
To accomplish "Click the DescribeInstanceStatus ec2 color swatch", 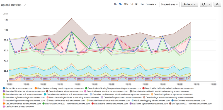I will pyautogui.click(x=45, y=94).
